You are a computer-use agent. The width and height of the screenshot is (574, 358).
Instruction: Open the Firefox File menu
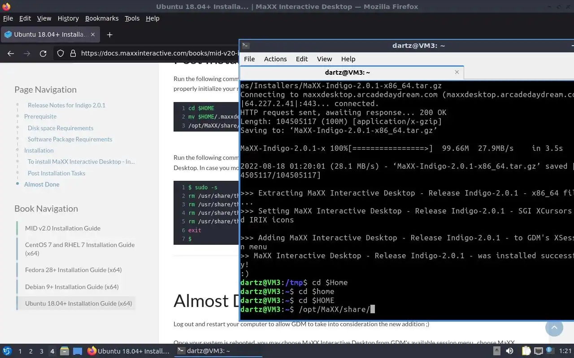click(x=8, y=18)
